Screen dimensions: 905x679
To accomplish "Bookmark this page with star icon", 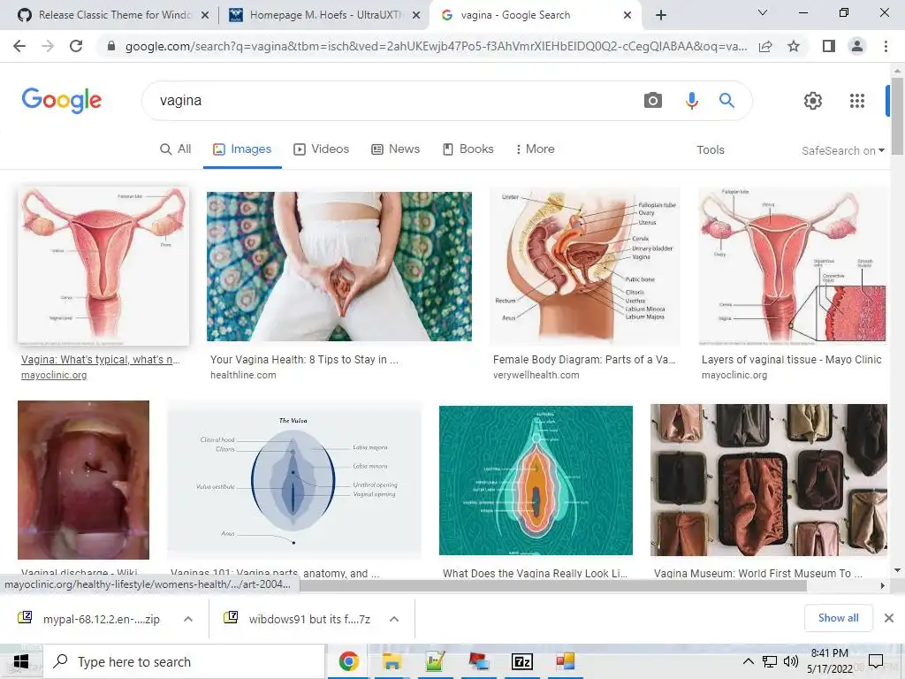I will click(x=794, y=46).
